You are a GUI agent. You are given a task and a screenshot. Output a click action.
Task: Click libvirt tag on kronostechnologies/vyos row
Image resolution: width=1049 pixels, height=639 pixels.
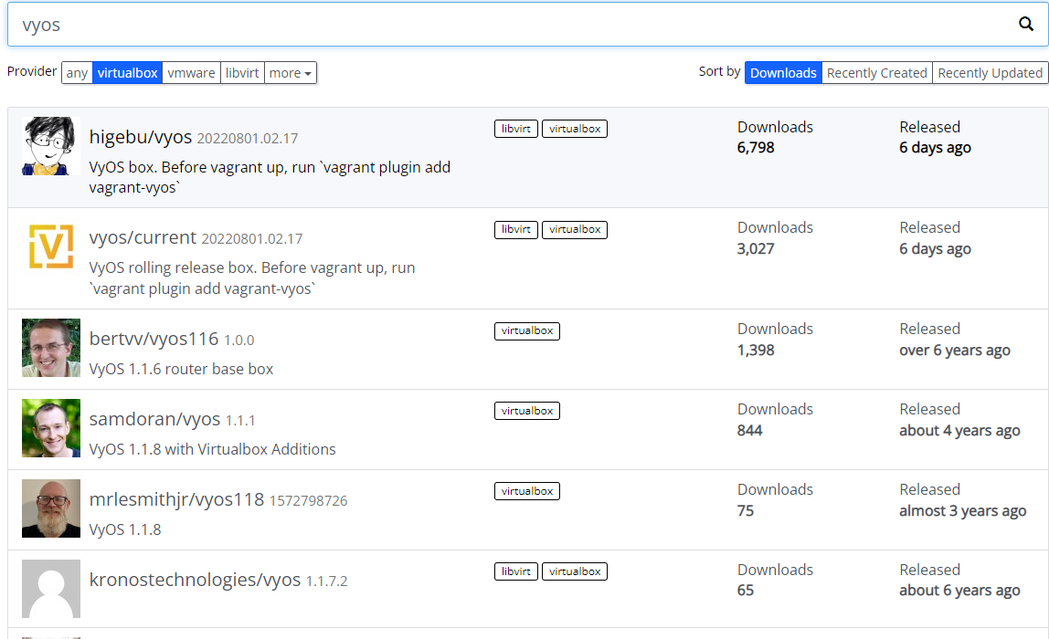point(515,571)
